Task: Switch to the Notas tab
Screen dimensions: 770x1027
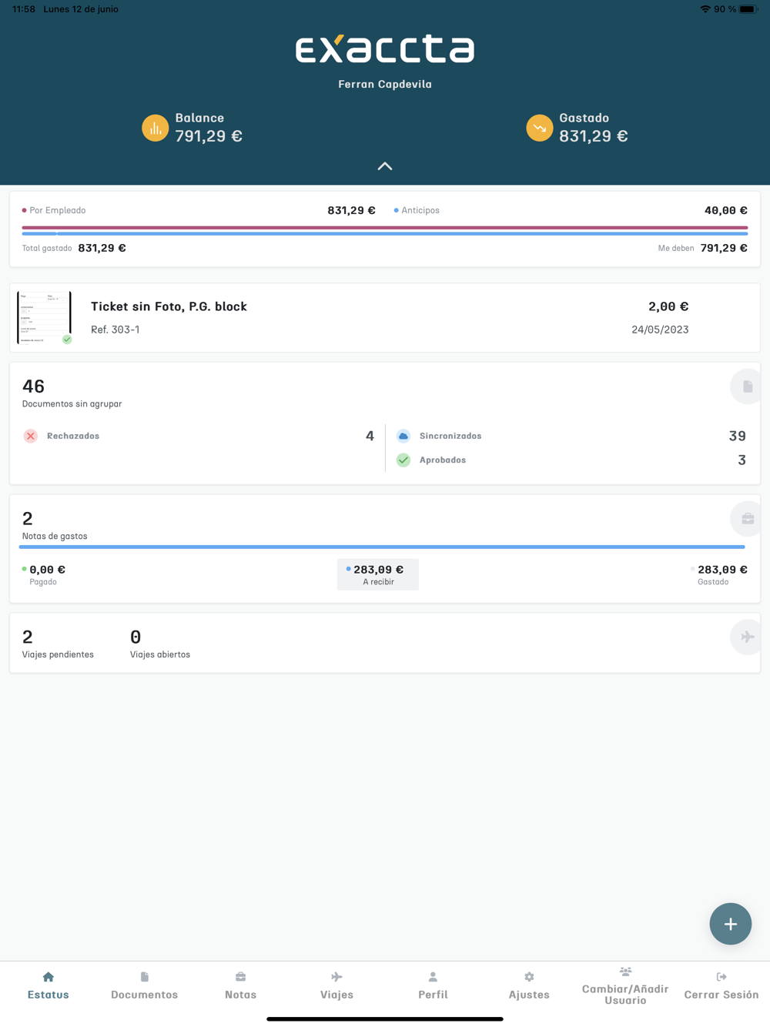Action: (240, 986)
